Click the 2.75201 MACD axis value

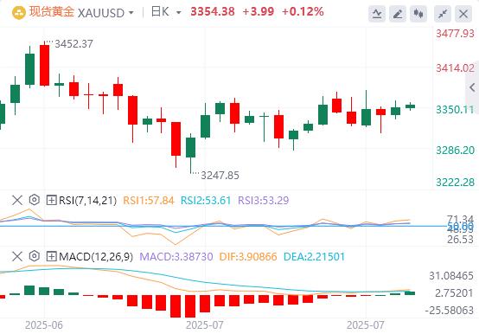(454, 293)
